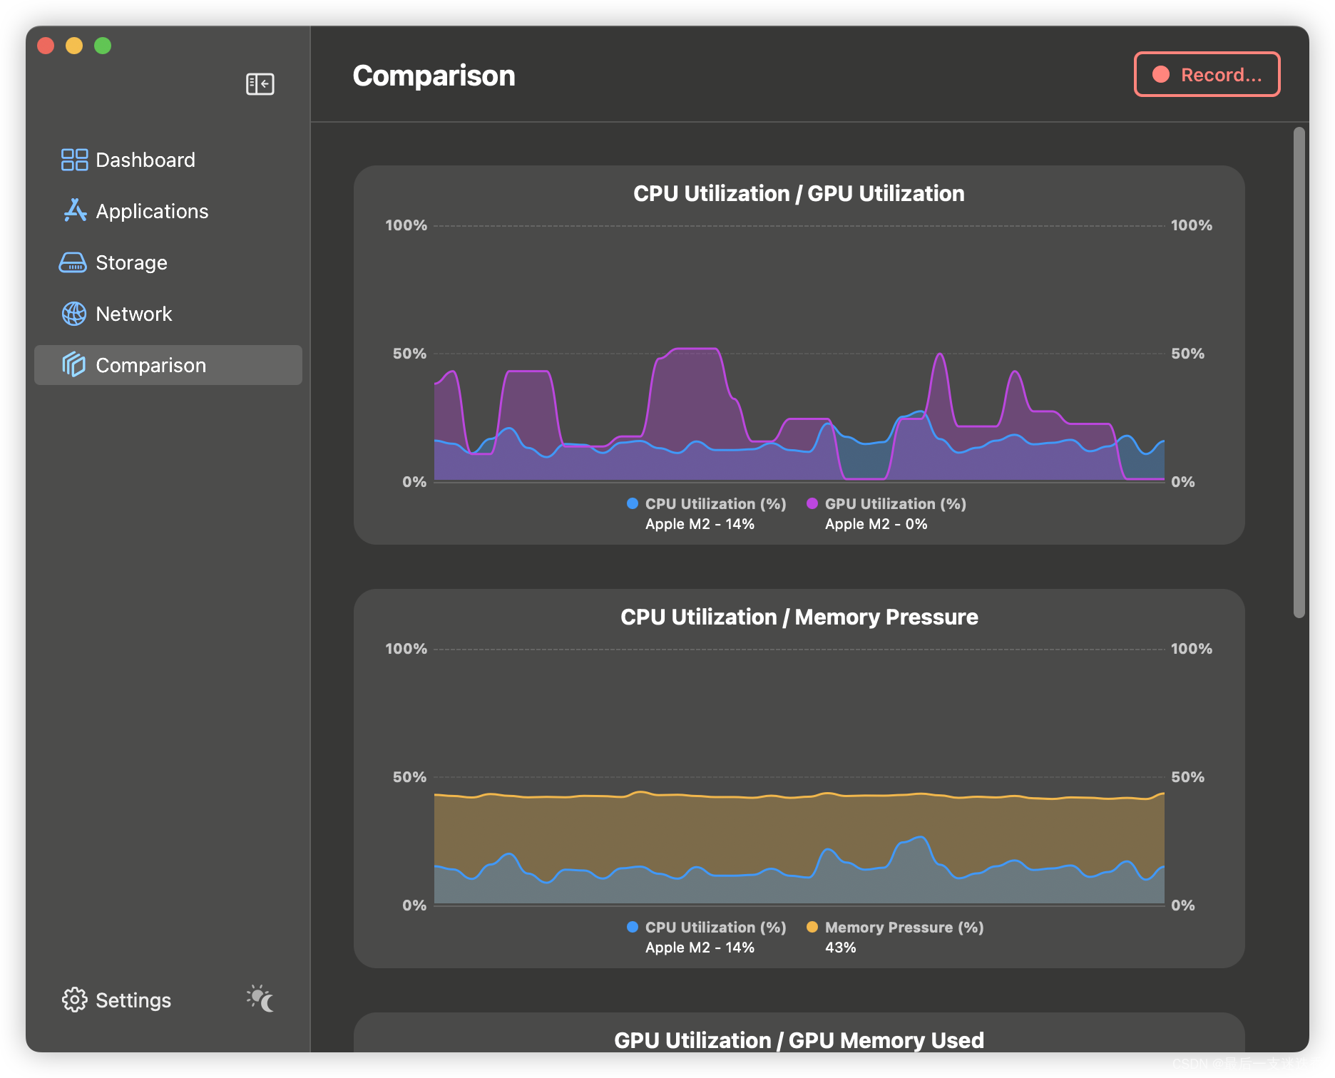Click the Storage drive icon

(x=73, y=262)
